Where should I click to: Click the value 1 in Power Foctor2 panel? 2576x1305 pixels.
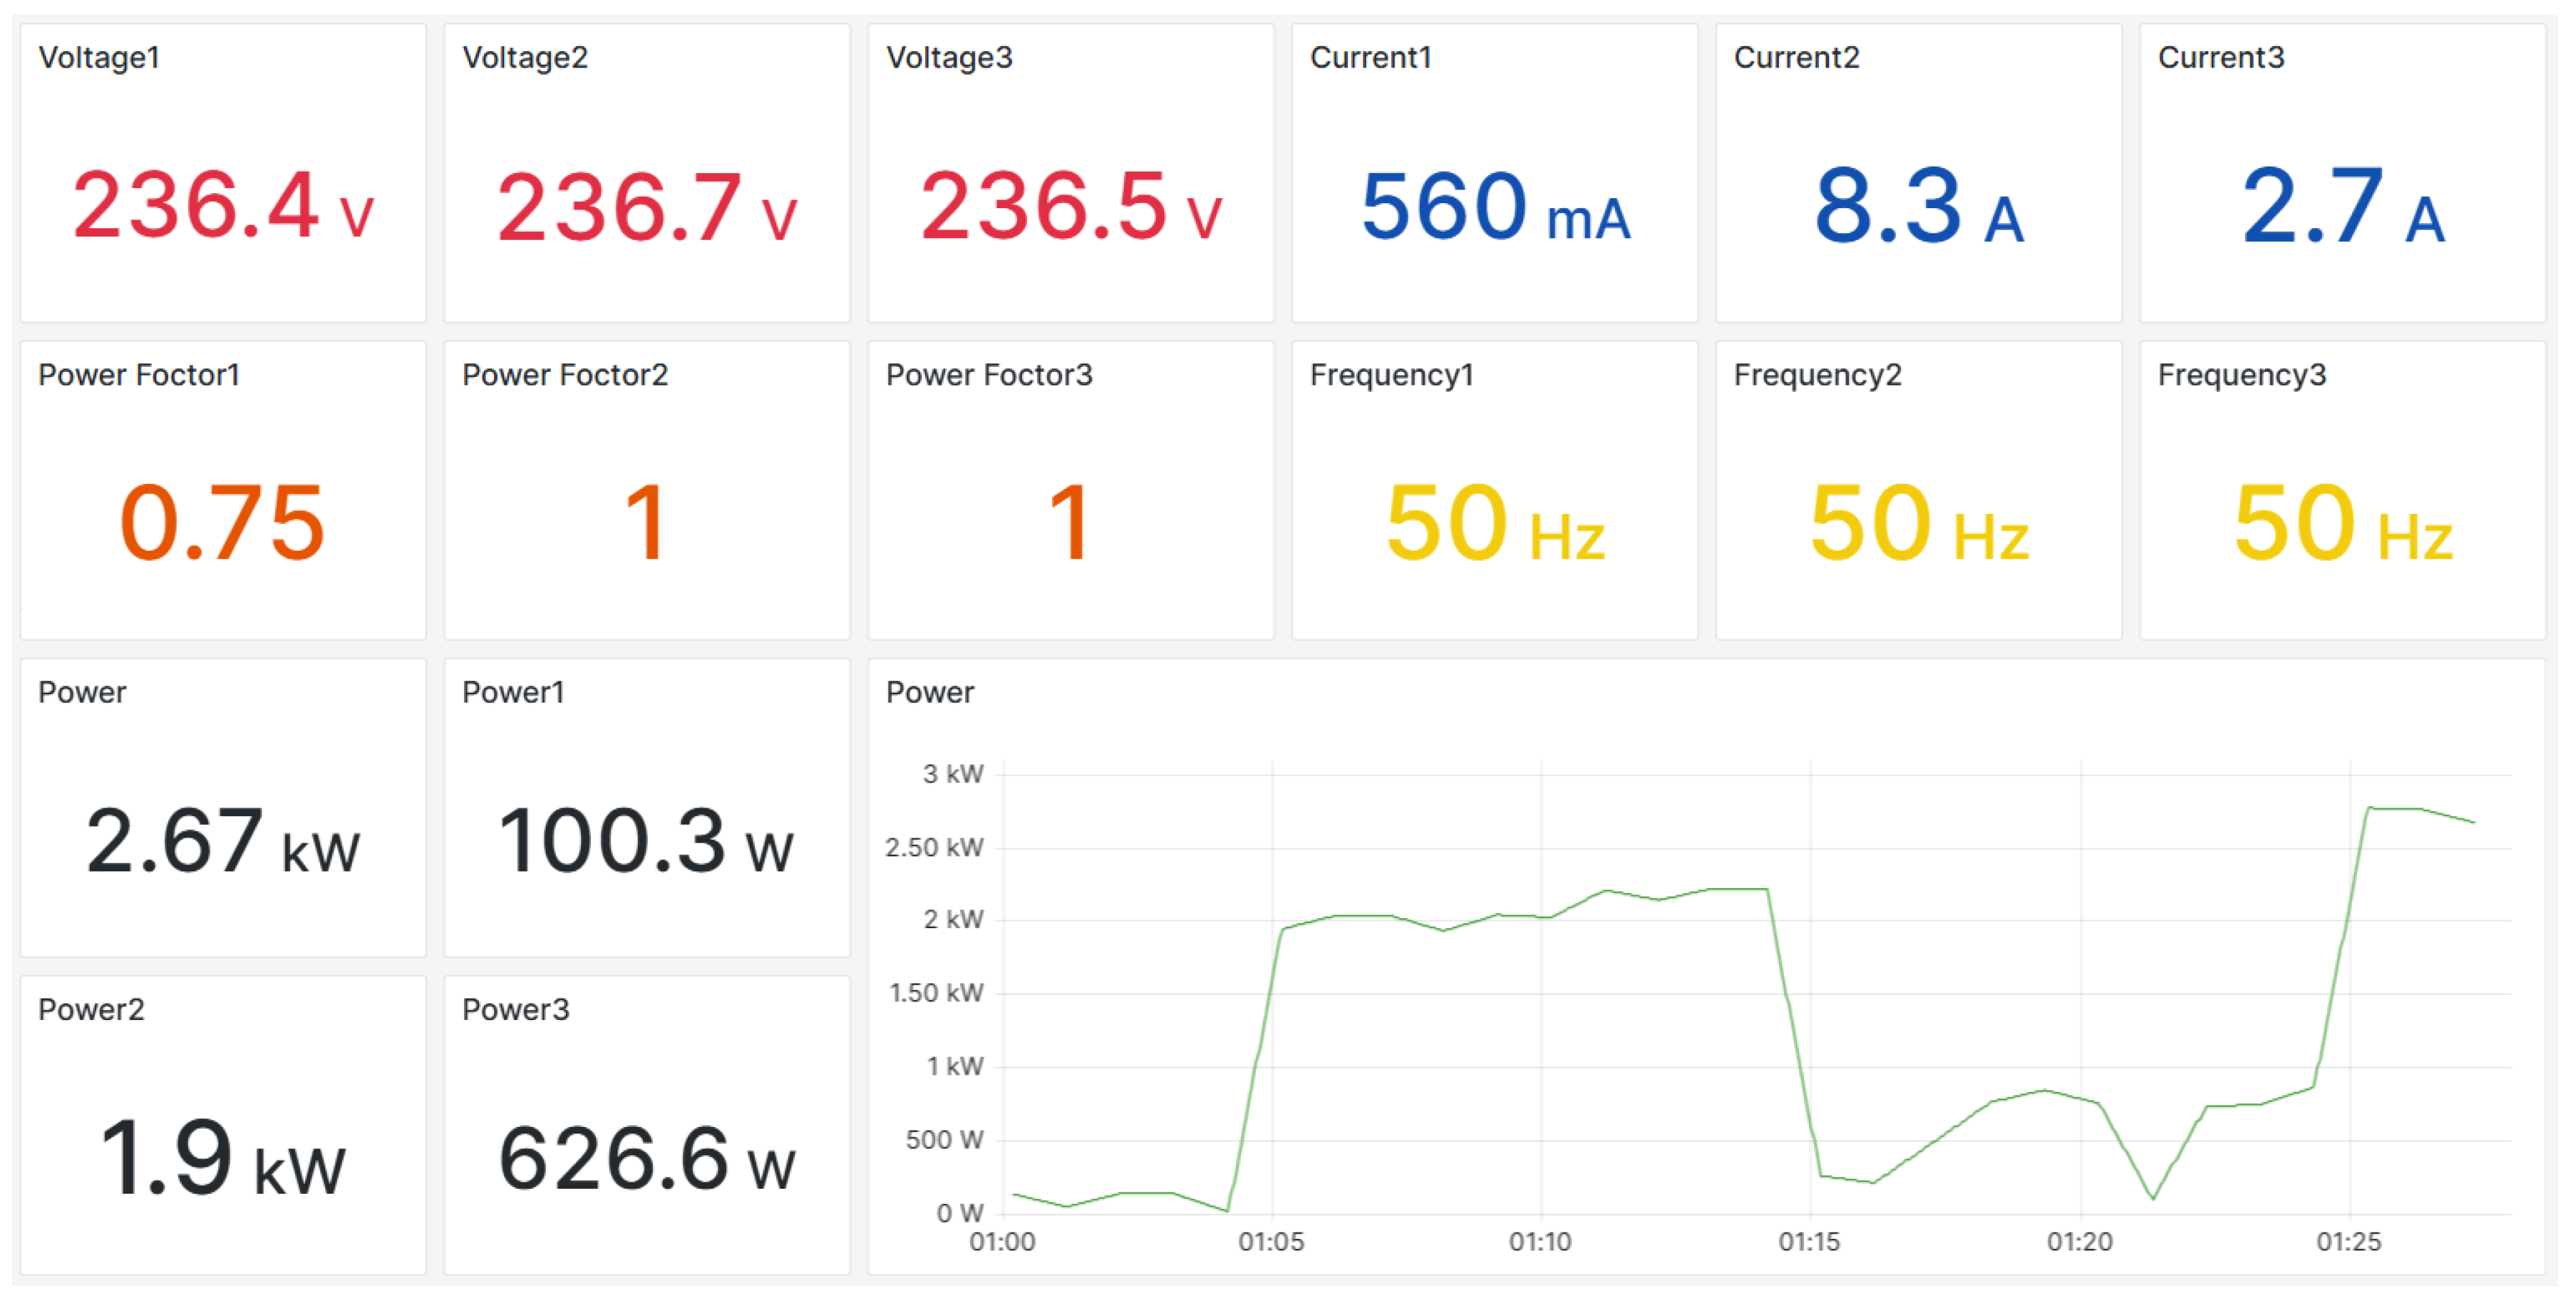tap(646, 522)
